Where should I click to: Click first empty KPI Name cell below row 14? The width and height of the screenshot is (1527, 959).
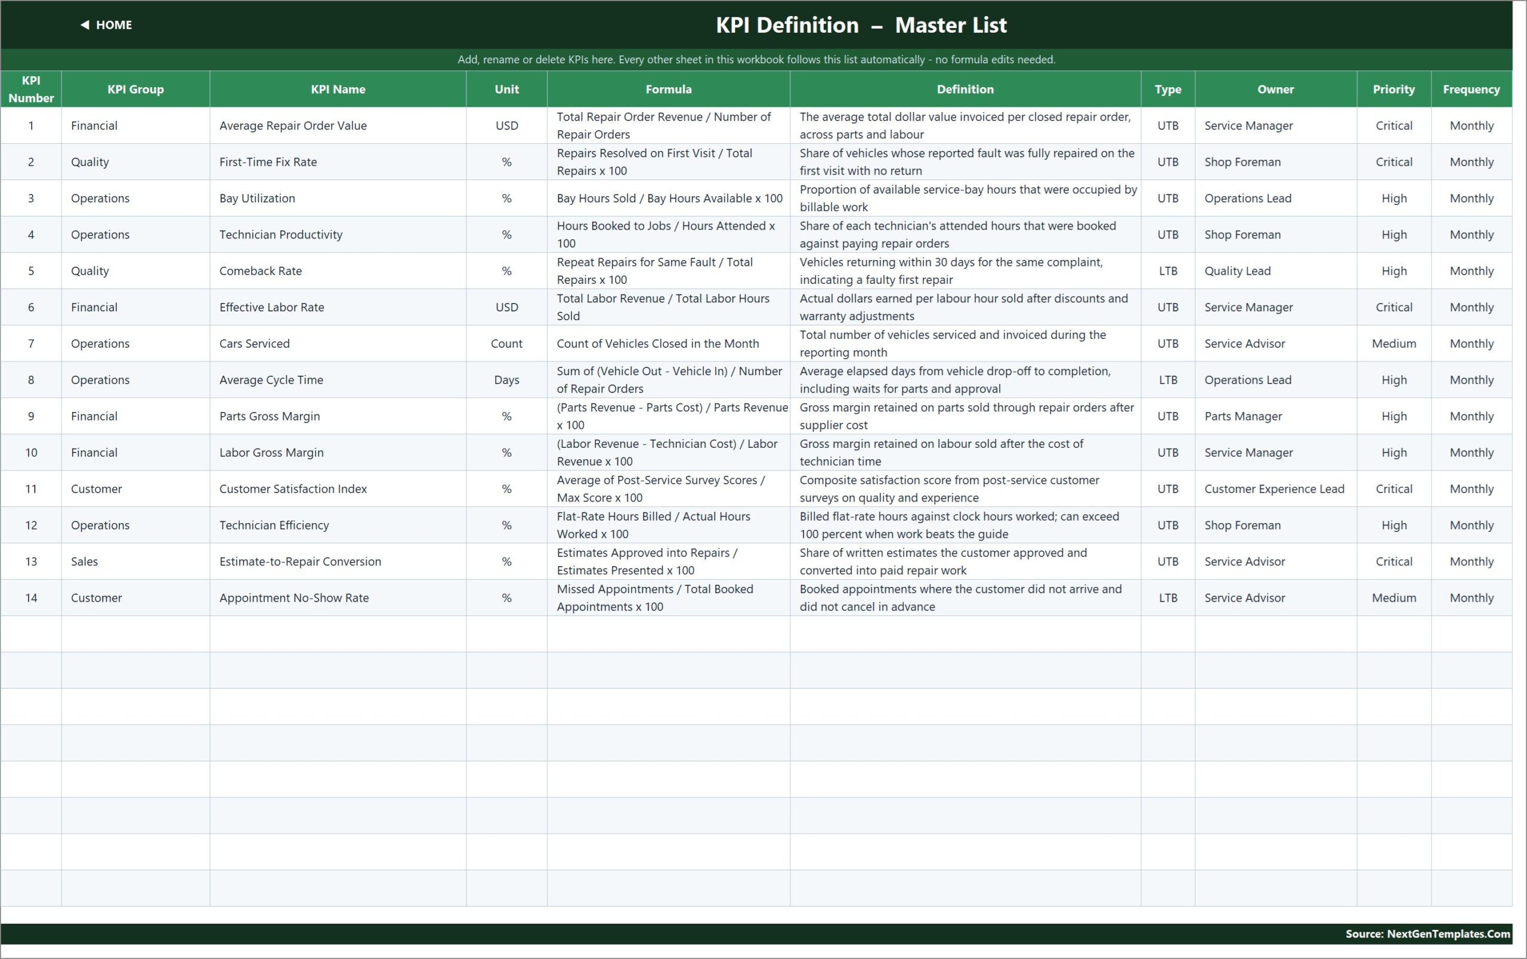coord(338,634)
